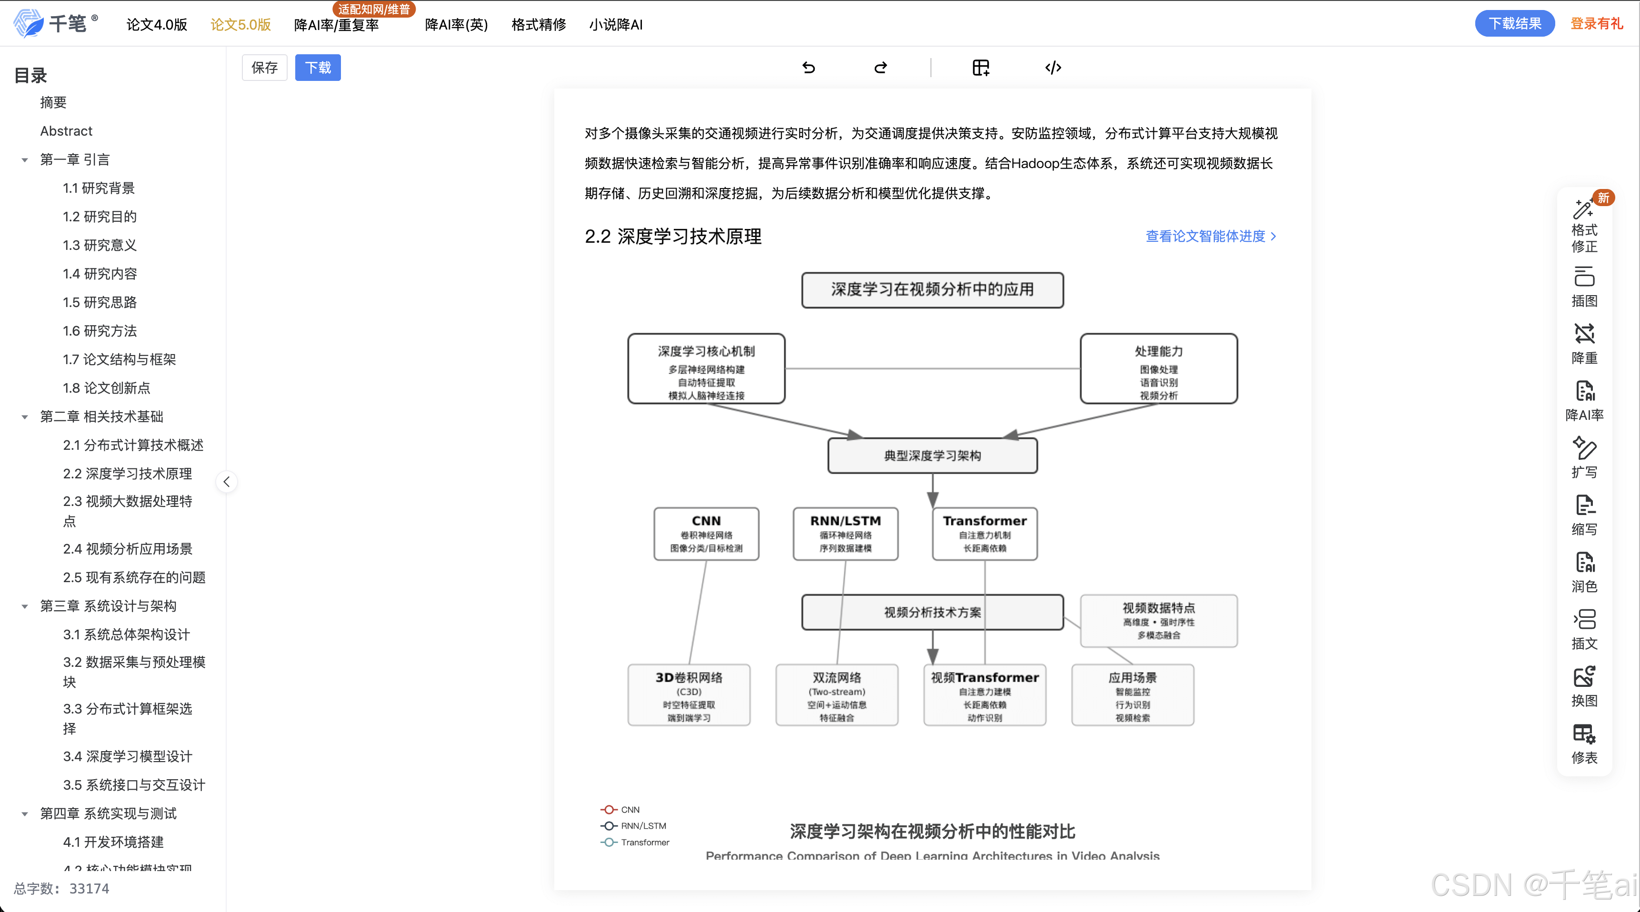1640x912 pixels.
Task: Open the 小说降AI menu item
Action: [x=615, y=25]
